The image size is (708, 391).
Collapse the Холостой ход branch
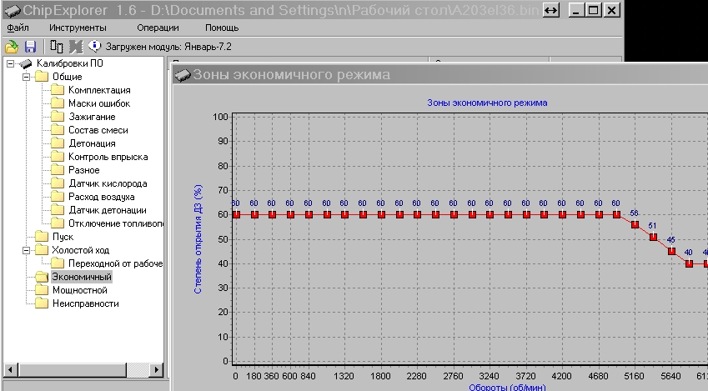[x=26, y=250]
